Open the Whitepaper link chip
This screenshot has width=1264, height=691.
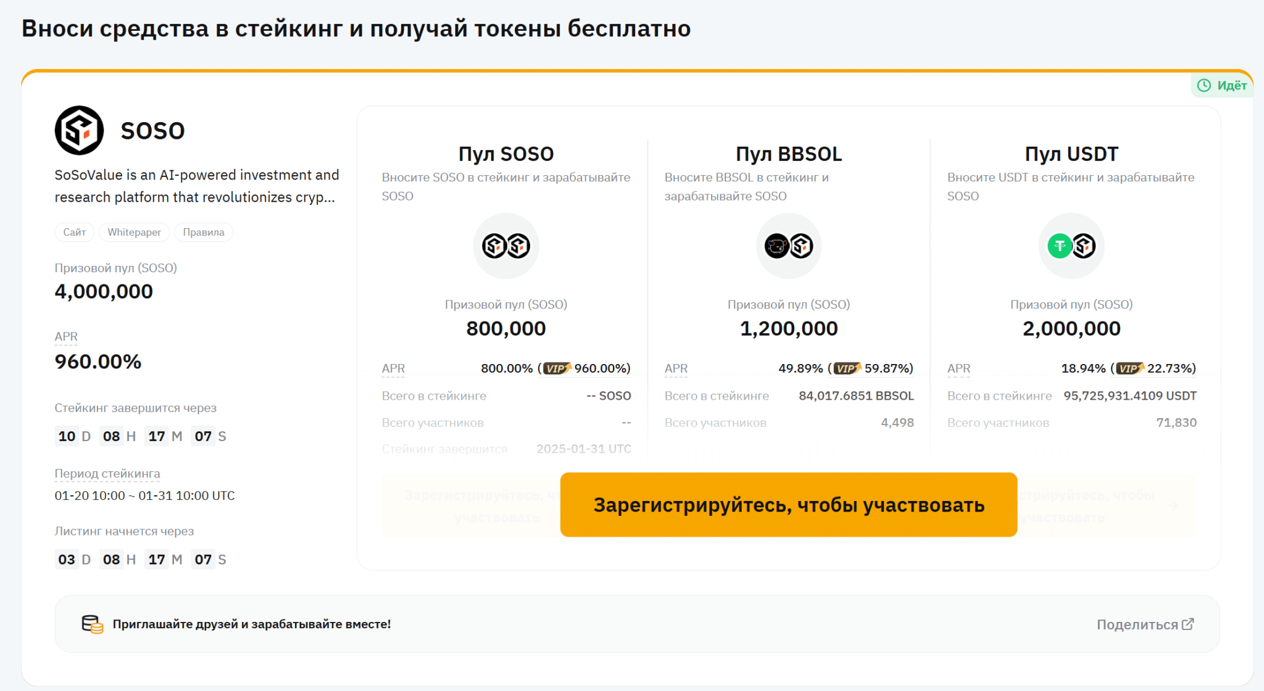134,233
